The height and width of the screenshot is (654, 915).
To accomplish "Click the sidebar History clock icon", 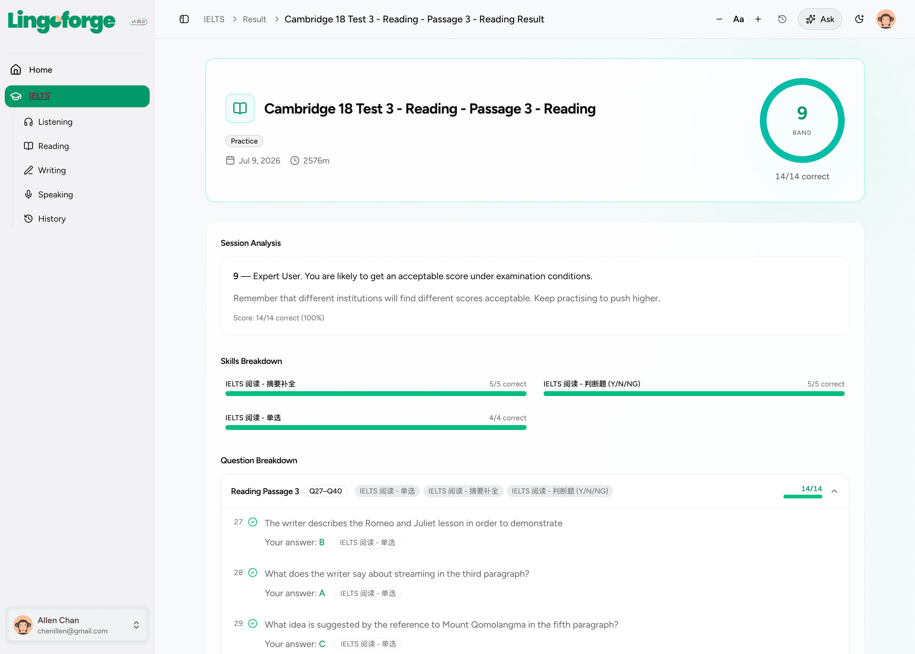I will pyautogui.click(x=28, y=219).
